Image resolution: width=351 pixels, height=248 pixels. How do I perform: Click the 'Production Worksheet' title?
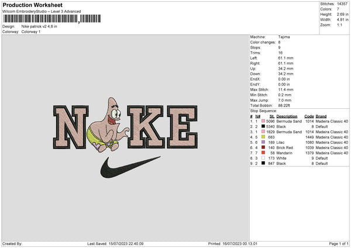[32, 5]
